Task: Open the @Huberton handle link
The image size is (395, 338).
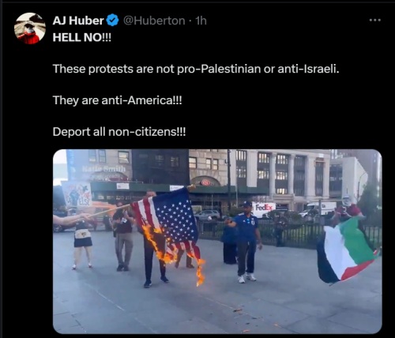Action: (x=154, y=21)
